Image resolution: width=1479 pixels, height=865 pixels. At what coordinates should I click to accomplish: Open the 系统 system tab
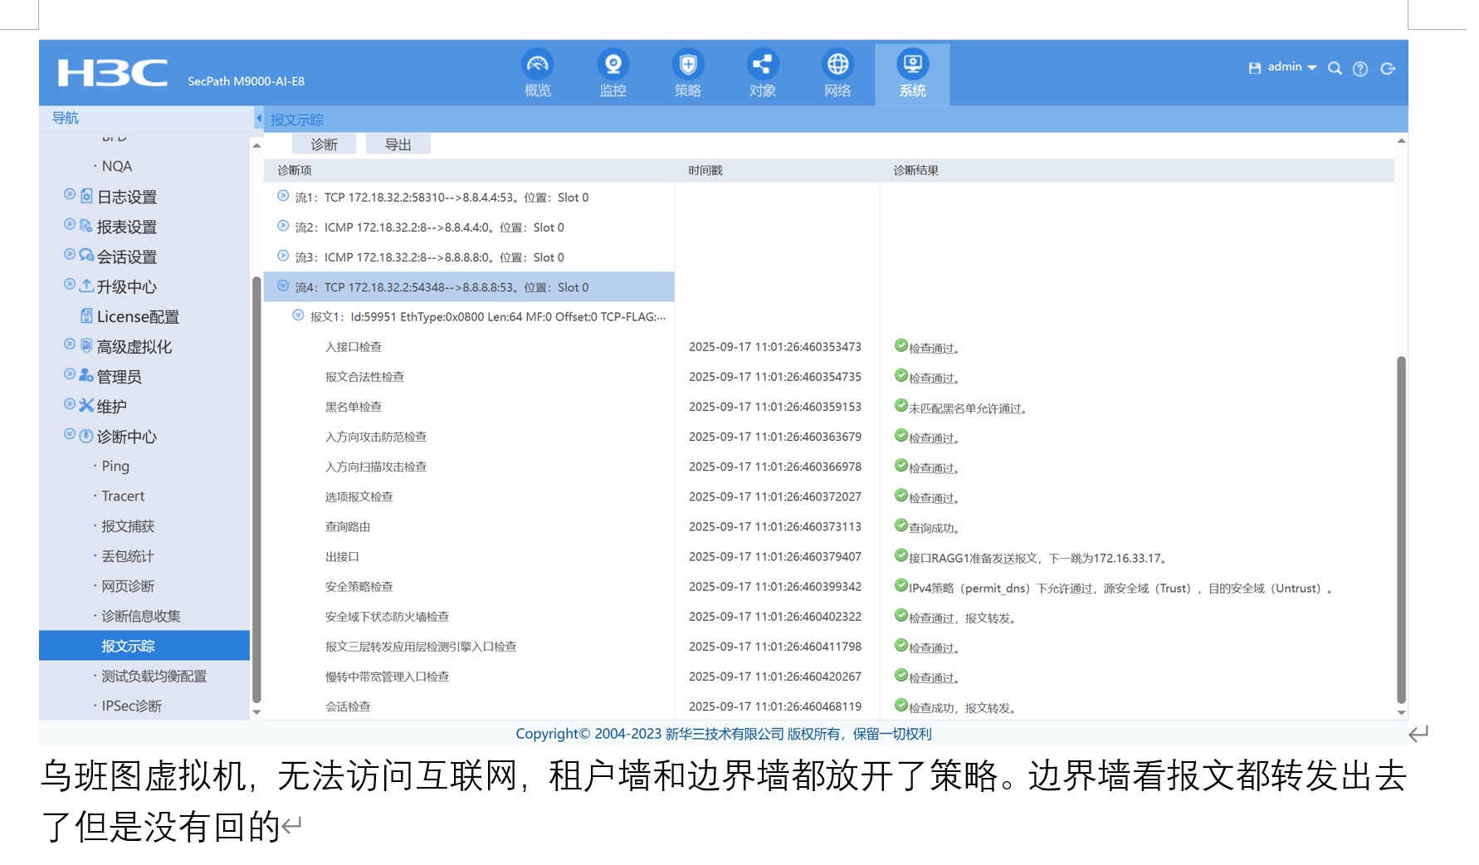tap(912, 74)
